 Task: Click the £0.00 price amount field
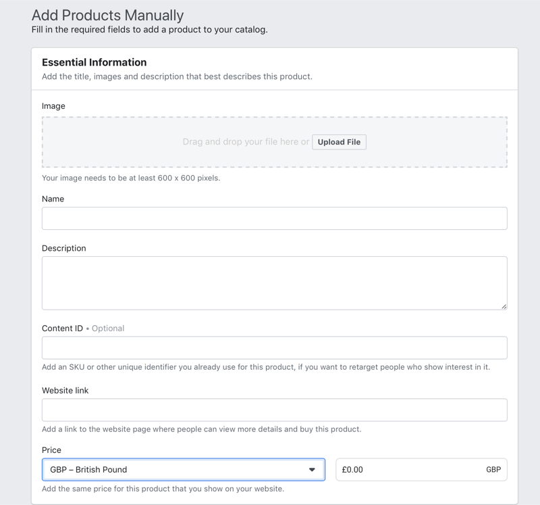coord(405,470)
